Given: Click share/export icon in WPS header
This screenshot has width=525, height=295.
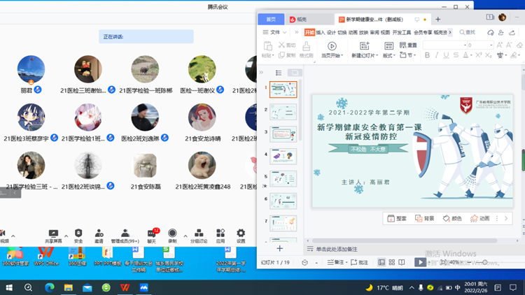Looking at the screenshot, I should pyautogui.click(x=512, y=32).
